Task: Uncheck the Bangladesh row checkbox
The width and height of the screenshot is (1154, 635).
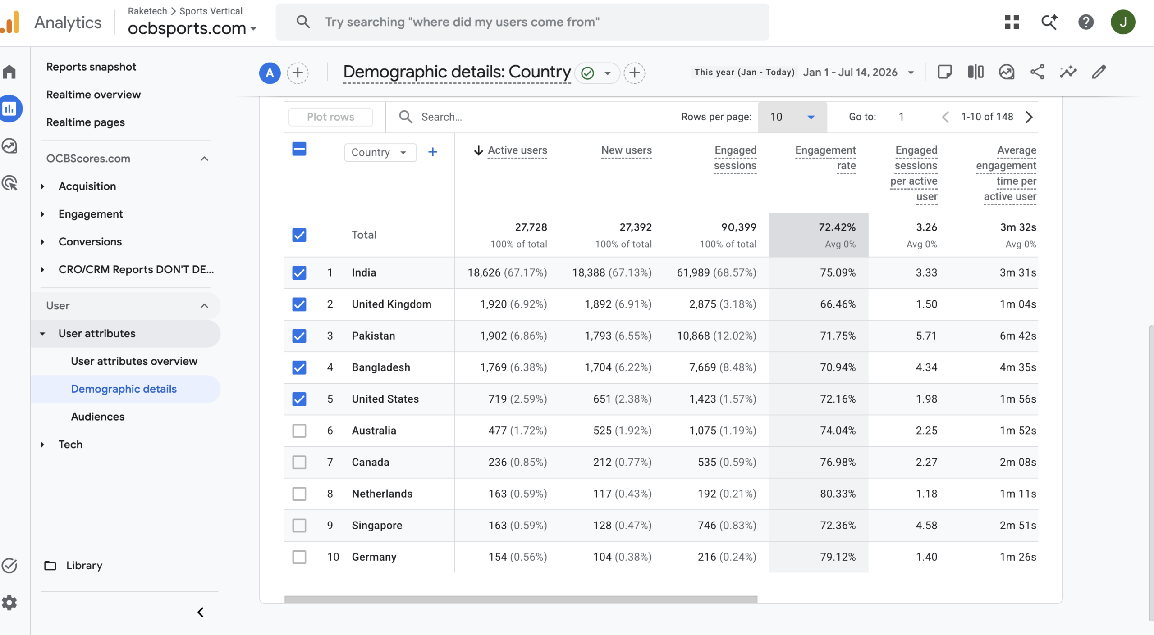Action: pos(299,367)
